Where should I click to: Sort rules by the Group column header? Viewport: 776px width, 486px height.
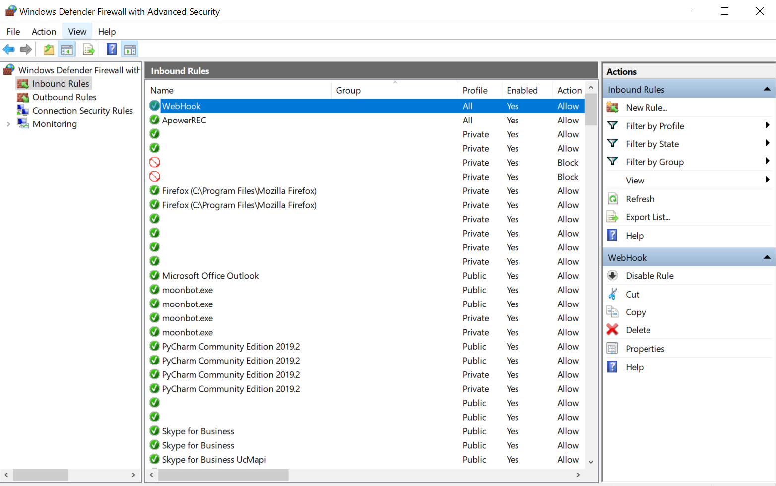pos(394,90)
